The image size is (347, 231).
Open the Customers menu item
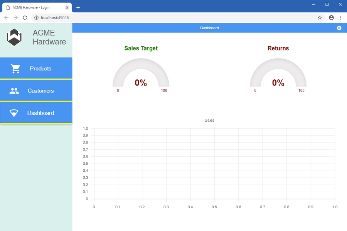tap(40, 91)
